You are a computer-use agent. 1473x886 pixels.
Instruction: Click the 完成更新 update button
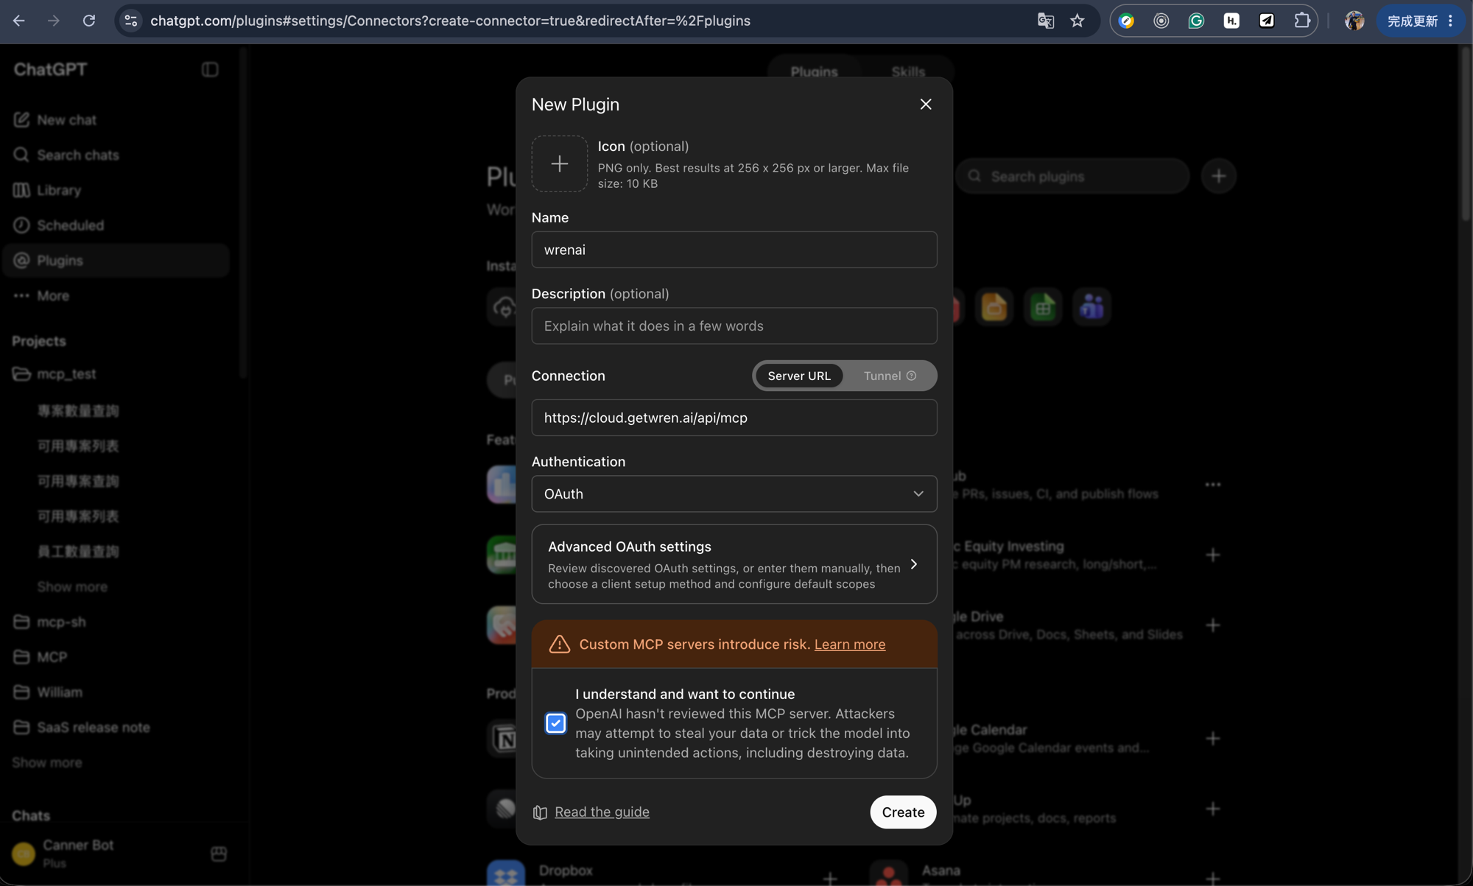click(x=1413, y=21)
